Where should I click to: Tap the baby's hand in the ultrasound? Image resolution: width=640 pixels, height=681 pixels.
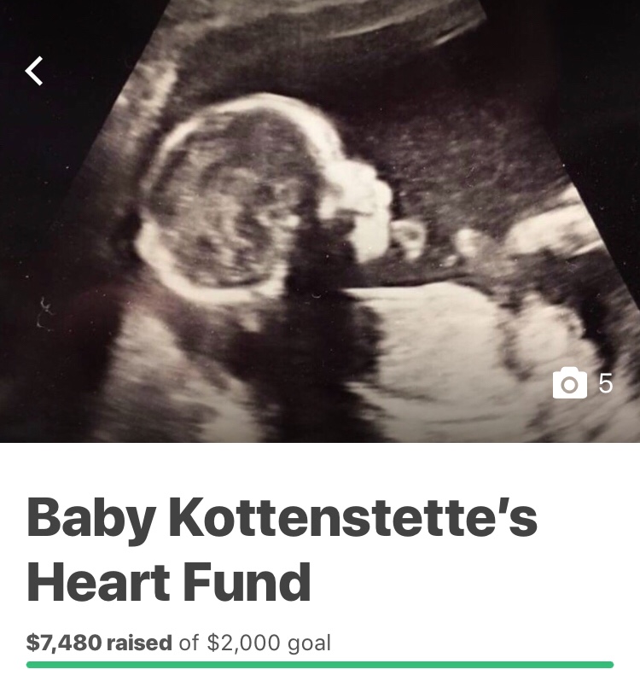pyautogui.click(x=409, y=238)
